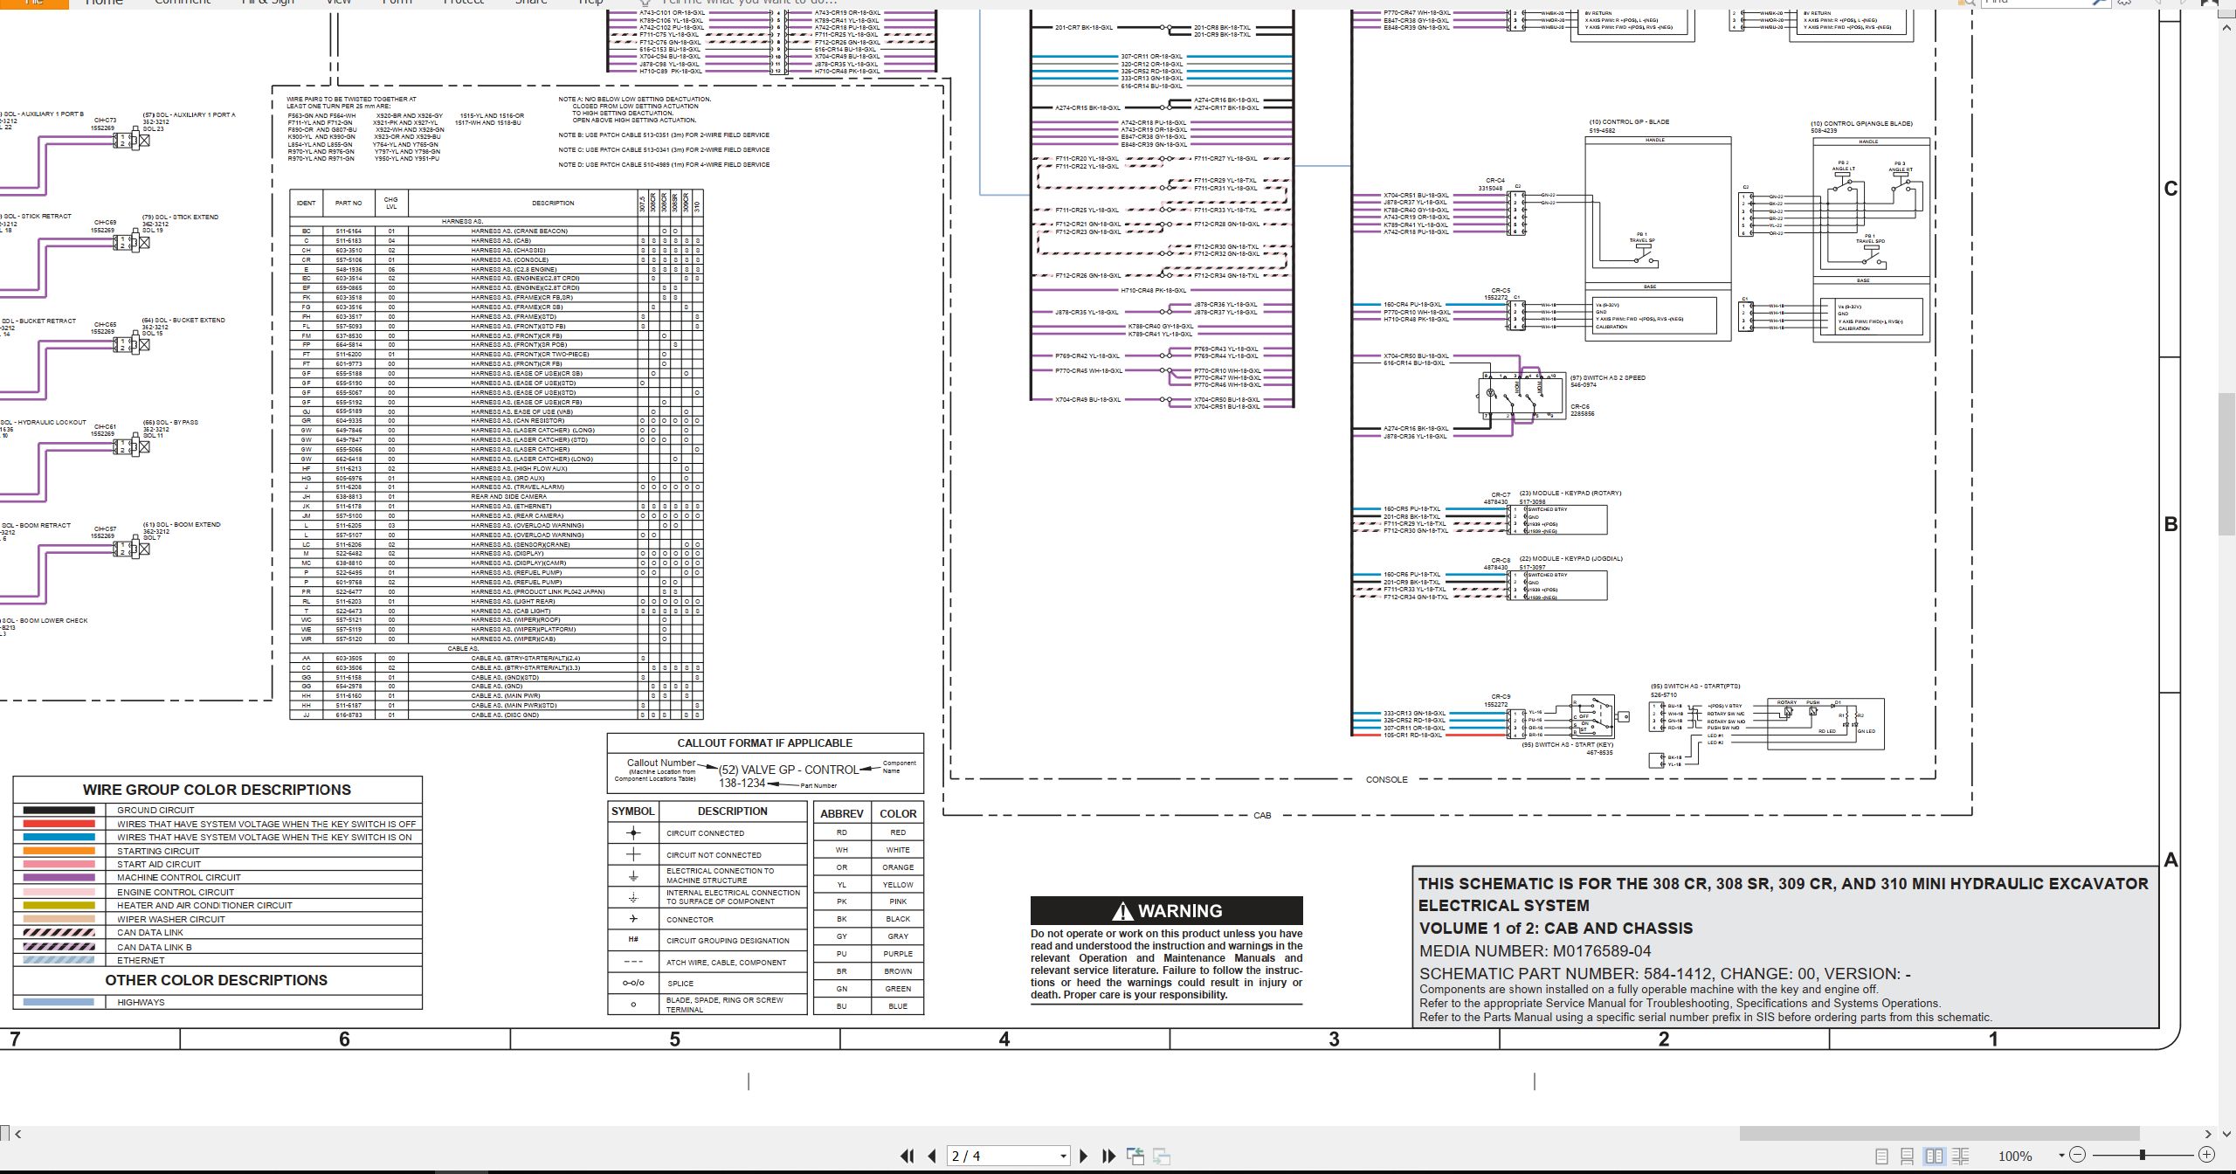Screen dimensions: 2236x1174
Task: Click the BLUE color cell
Action: tap(898, 1006)
